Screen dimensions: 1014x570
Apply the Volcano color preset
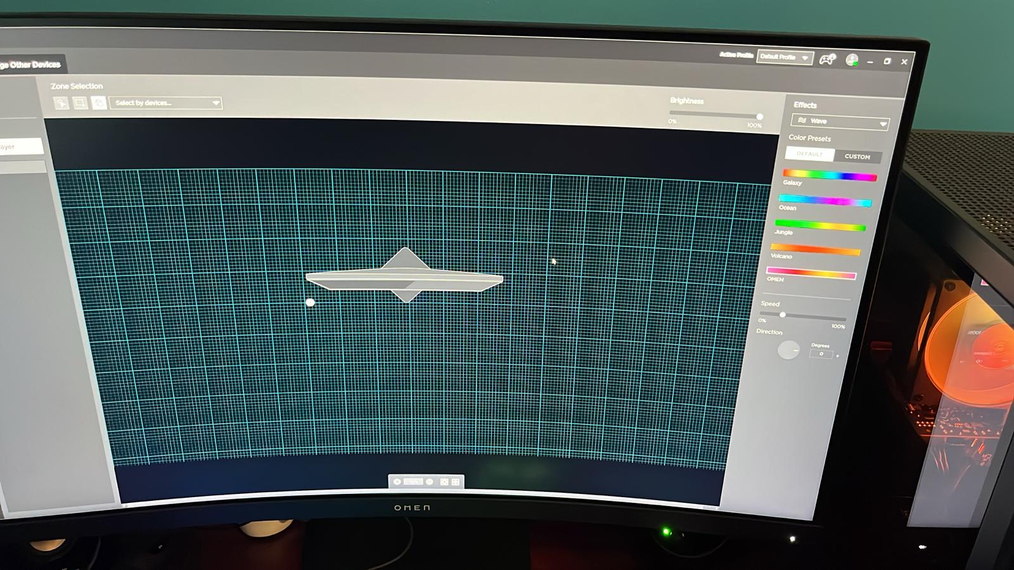816,249
